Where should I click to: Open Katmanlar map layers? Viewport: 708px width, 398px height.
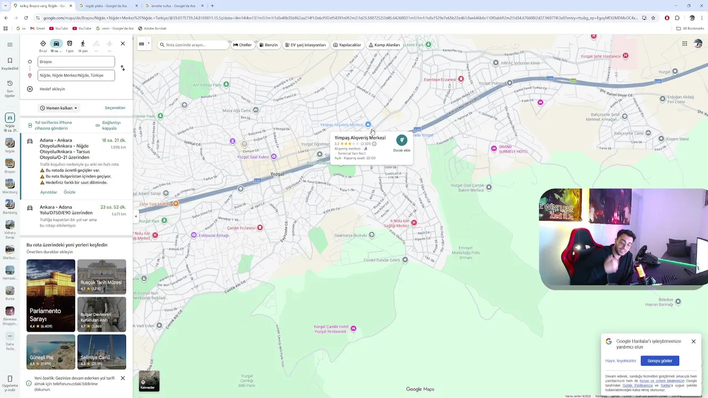tap(149, 381)
